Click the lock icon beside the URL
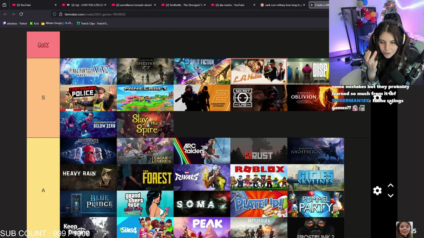 coord(61,14)
